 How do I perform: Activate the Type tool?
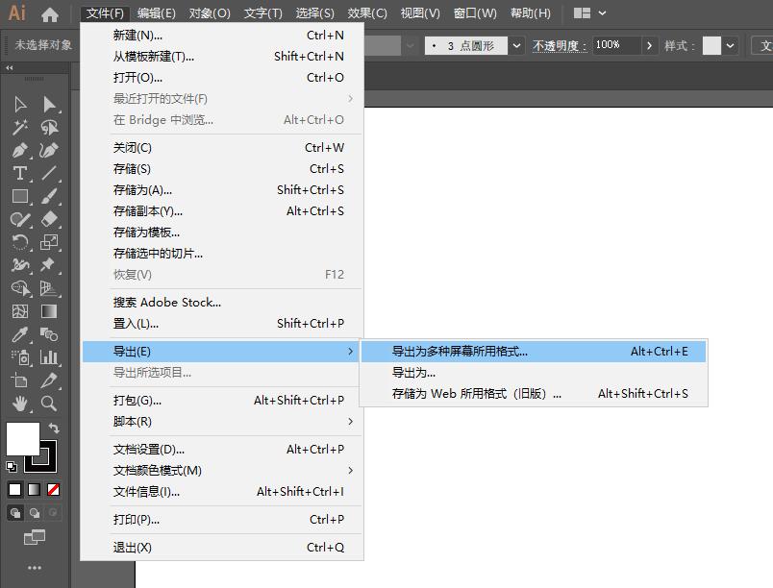[19, 174]
